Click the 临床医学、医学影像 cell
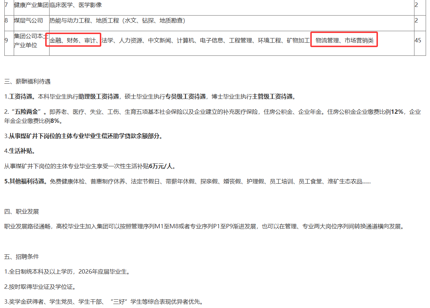The height and width of the screenshot is (308, 430). [76, 5]
